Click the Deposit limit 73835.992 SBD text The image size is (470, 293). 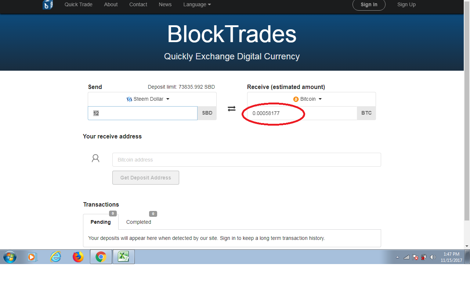click(x=181, y=87)
